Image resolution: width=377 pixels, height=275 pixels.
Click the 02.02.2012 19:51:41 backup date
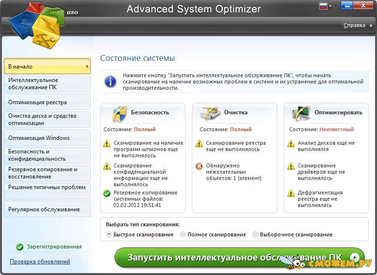point(137,205)
